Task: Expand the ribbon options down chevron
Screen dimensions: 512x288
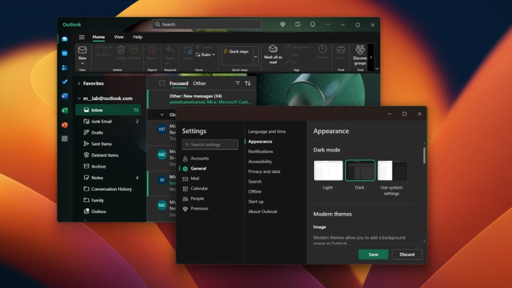Action: coord(377,69)
